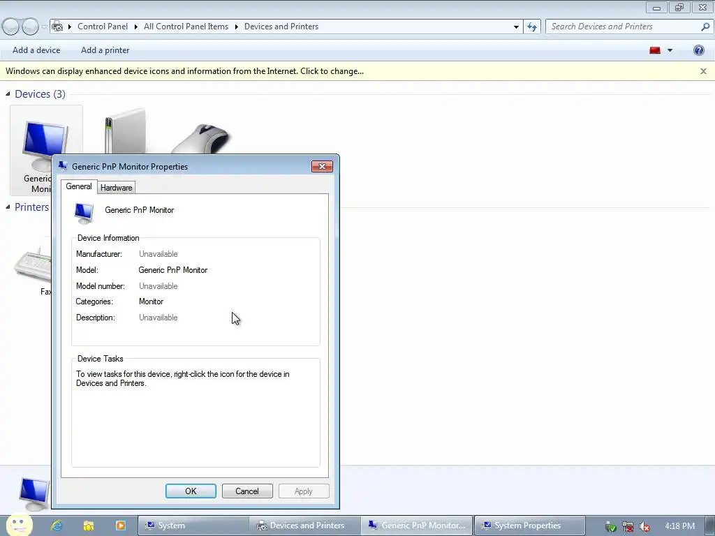Click the dialog title bar monitor icon
The height and width of the screenshot is (536, 715).
(x=63, y=166)
